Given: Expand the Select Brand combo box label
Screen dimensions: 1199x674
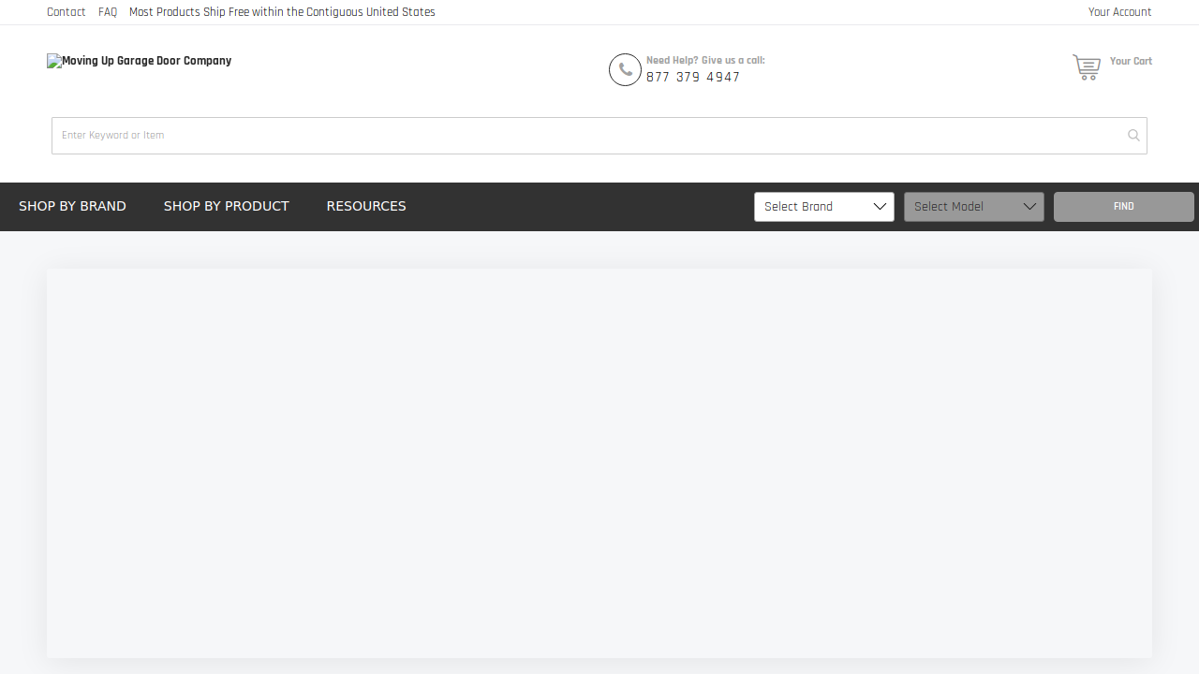Looking at the screenshot, I should point(799,207).
